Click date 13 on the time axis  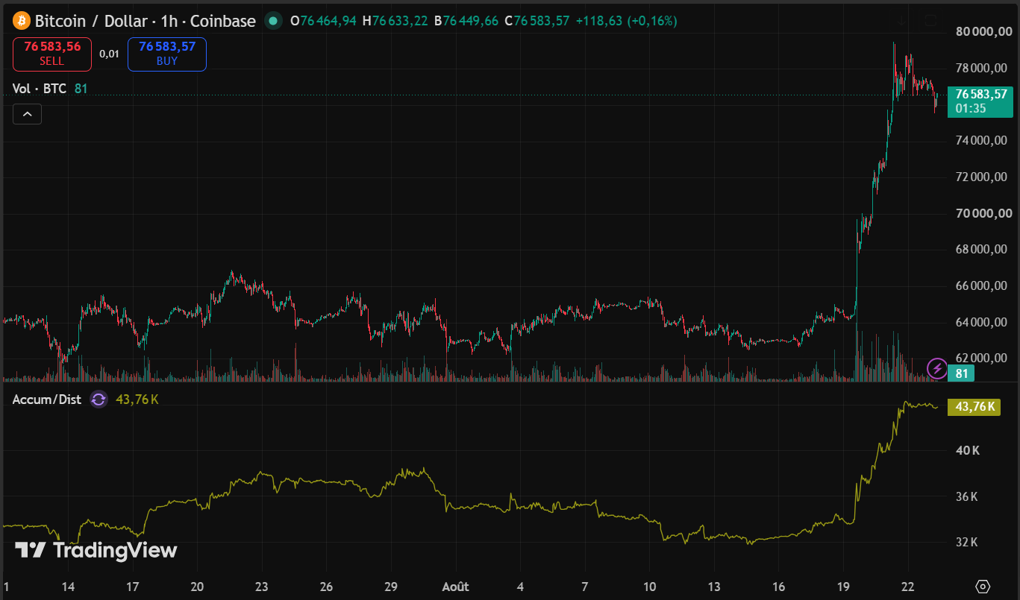(x=714, y=587)
